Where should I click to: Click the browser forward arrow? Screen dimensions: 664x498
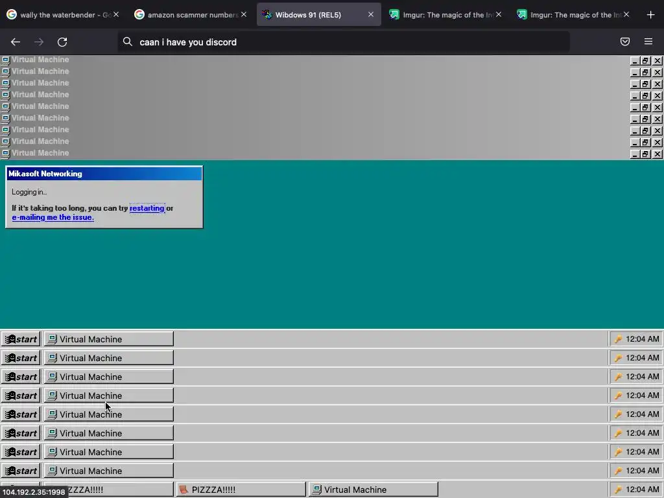tap(39, 42)
